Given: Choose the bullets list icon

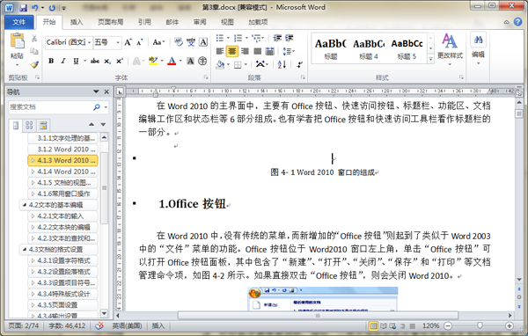Looking at the screenshot, I should [x=220, y=38].
